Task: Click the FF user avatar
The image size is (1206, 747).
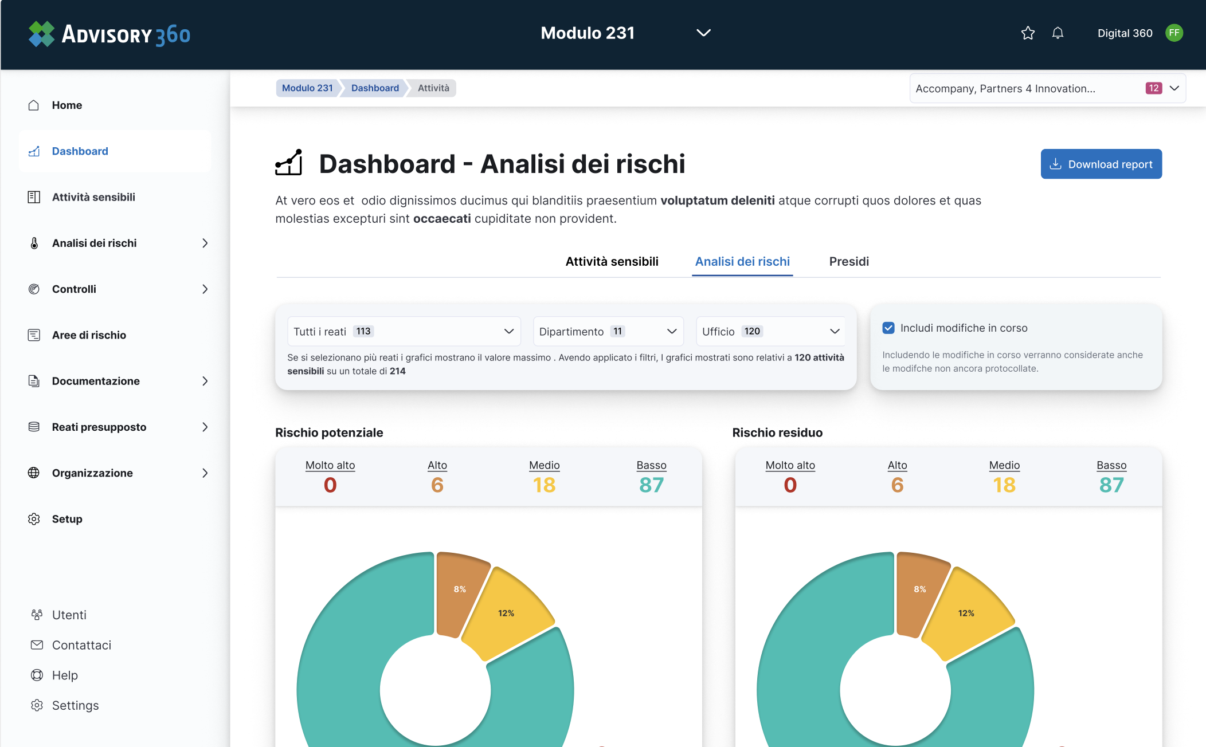Action: (x=1174, y=33)
